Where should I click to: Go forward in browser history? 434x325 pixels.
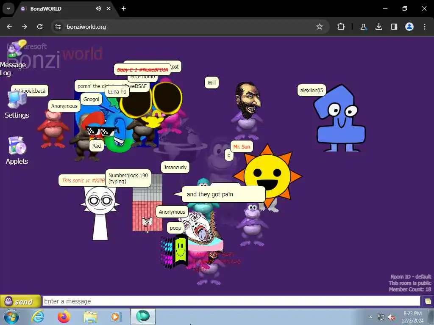(x=25, y=27)
